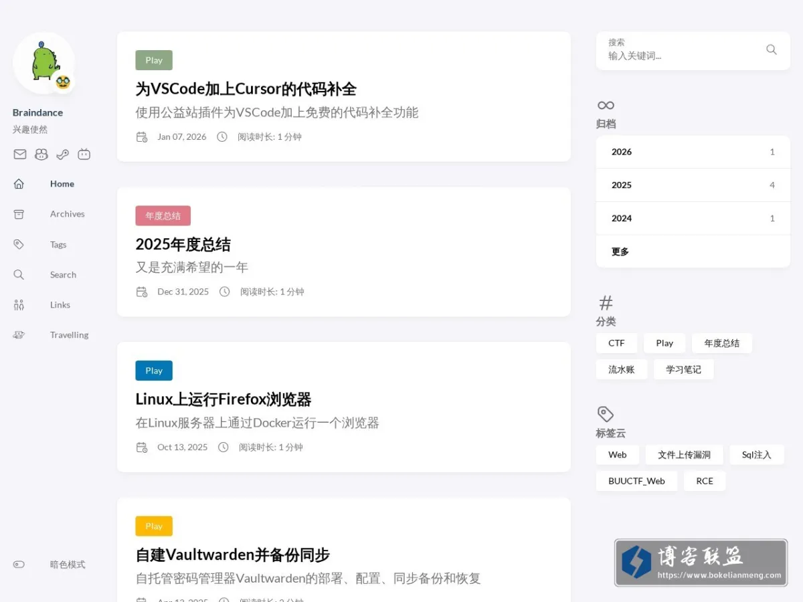Viewport: 803px width, 602px height.
Task: Select the 文件上传漏洞 tag
Action: point(685,455)
